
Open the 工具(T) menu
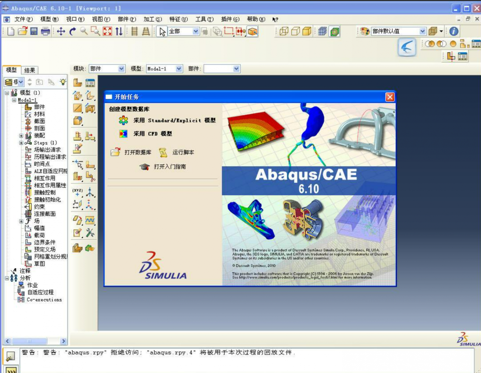(x=205, y=19)
